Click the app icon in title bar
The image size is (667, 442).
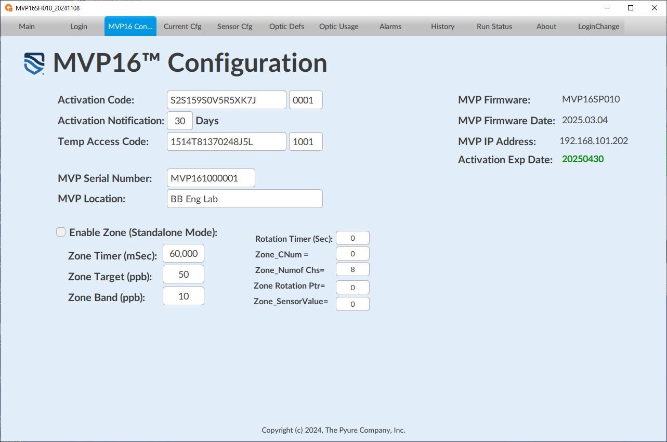point(8,8)
